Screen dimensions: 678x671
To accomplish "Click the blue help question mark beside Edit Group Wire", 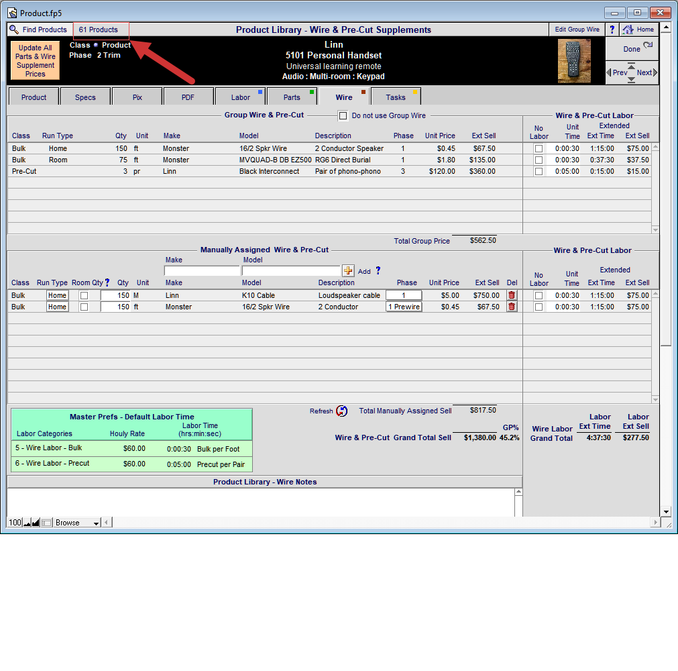I will point(612,30).
